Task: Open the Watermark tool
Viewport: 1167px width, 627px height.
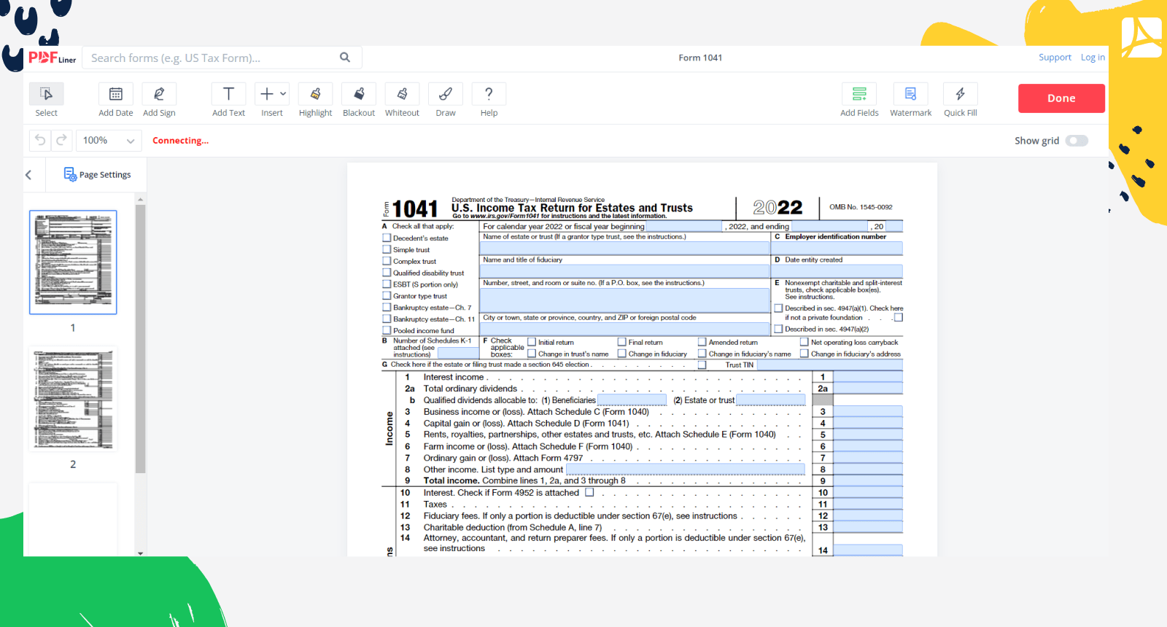Action: coord(910,95)
